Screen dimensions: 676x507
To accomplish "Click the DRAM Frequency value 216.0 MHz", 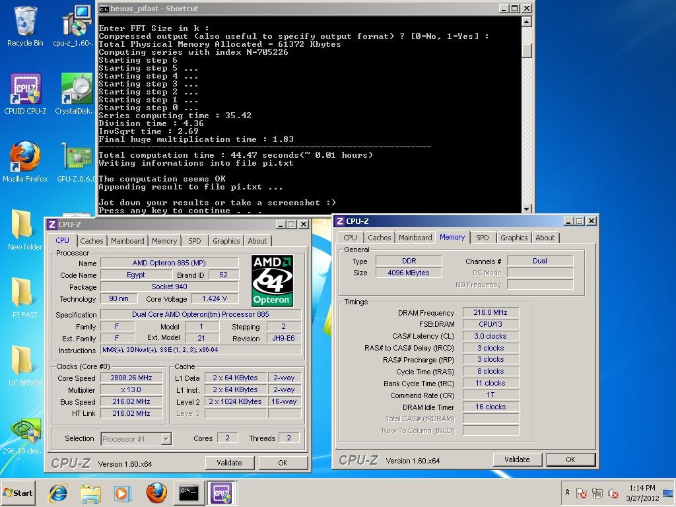I will [x=490, y=312].
